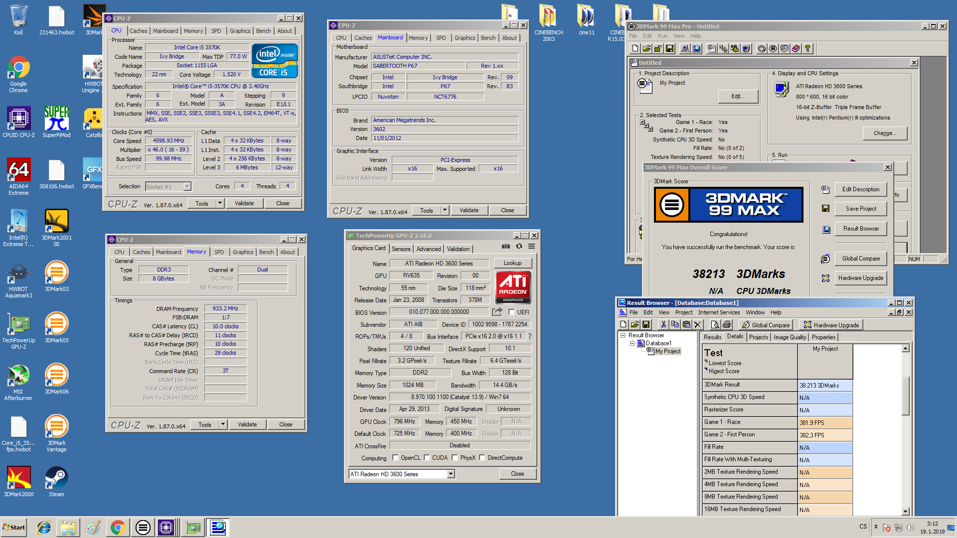Image resolution: width=957 pixels, height=538 pixels.
Task: Open the 3DMark Vantage desktop icon
Action: (56, 433)
